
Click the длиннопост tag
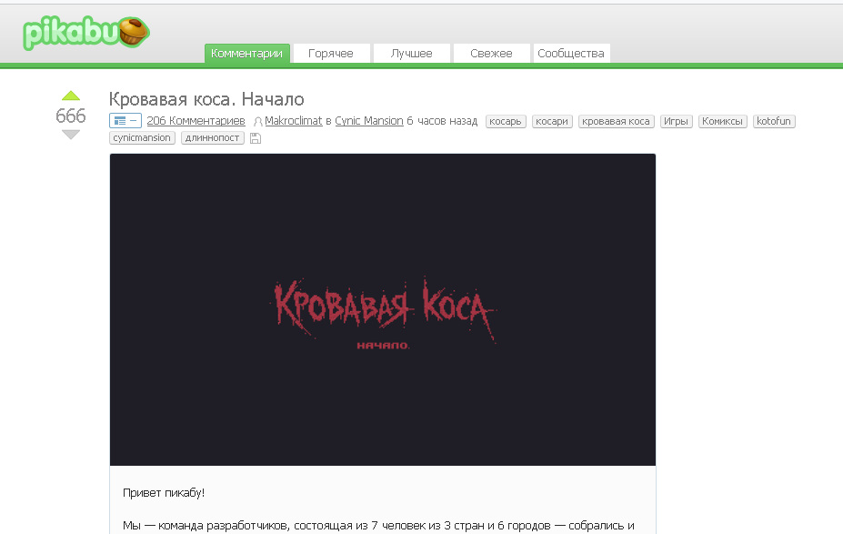[212, 138]
